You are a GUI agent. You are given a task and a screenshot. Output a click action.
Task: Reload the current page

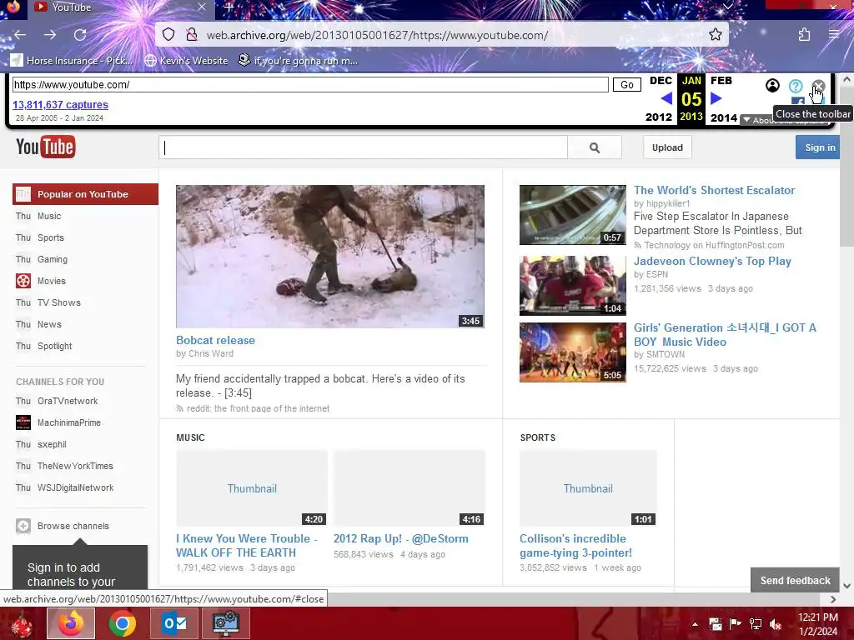coord(80,35)
